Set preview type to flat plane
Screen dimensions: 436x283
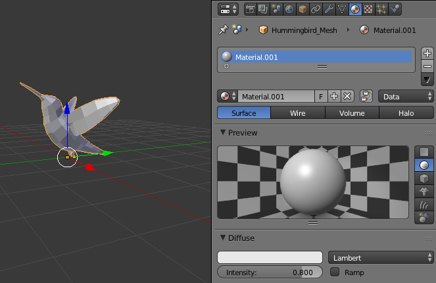coord(424,152)
